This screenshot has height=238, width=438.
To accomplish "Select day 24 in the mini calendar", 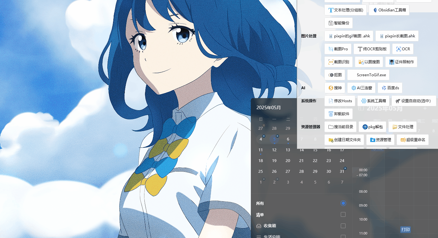I will pyautogui.click(x=342, y=161).
